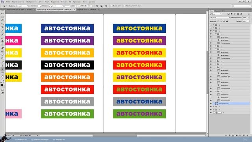Click the stroke color swatch
252x142 pixels.
point(50,6)
